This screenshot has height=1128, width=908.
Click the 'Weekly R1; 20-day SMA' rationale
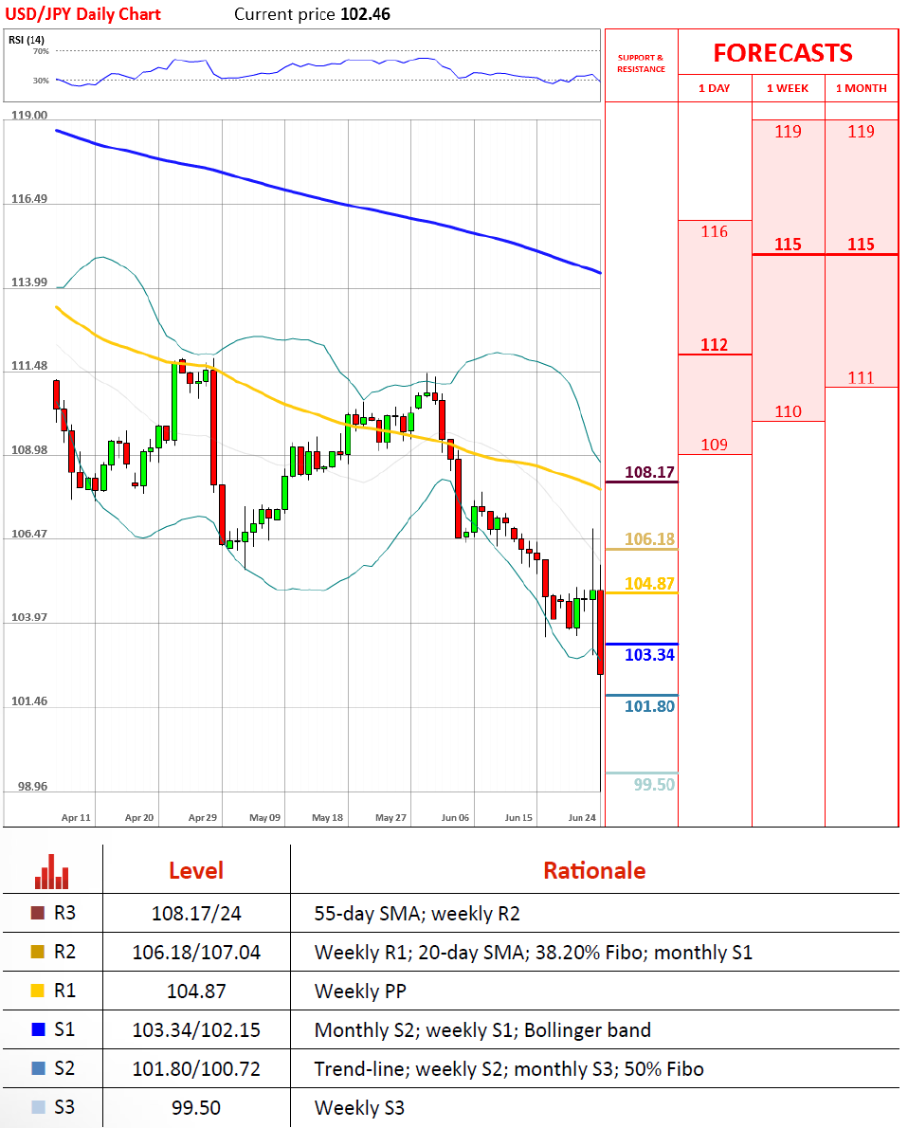[x=534, y=953]
